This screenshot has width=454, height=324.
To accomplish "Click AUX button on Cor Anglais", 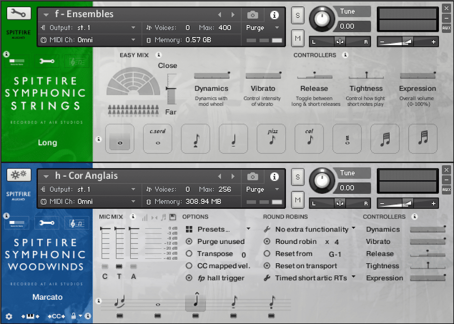I will pyautogui.click(x=446, y=190).
